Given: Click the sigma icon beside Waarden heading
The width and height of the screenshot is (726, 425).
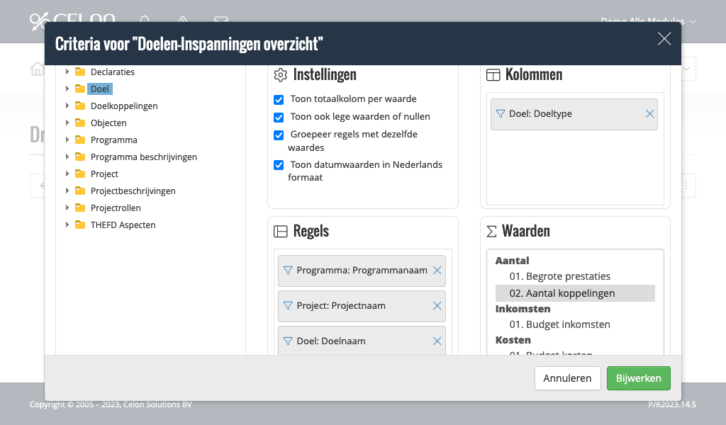Looking at the screenshot, I should pos(492,231).
